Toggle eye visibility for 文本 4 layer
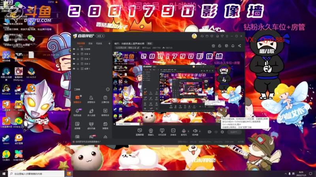The image size is (316, 177). [74, 54]
